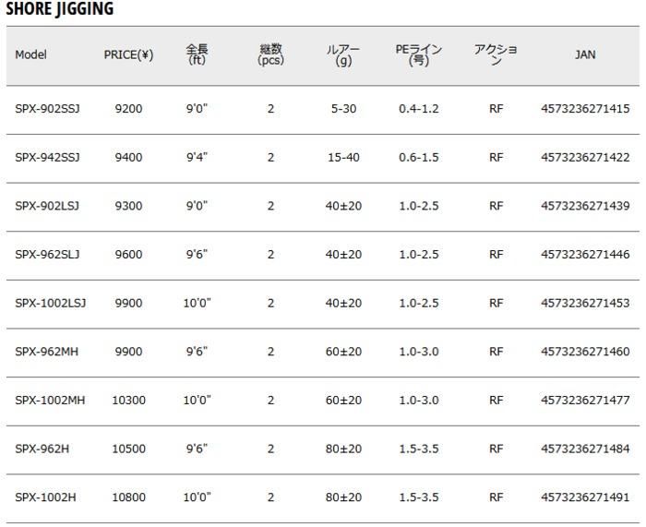Select JAN code 4573236271422
Image resolution: width=646 pixels, height=527 pixels.
coord(585,158)
